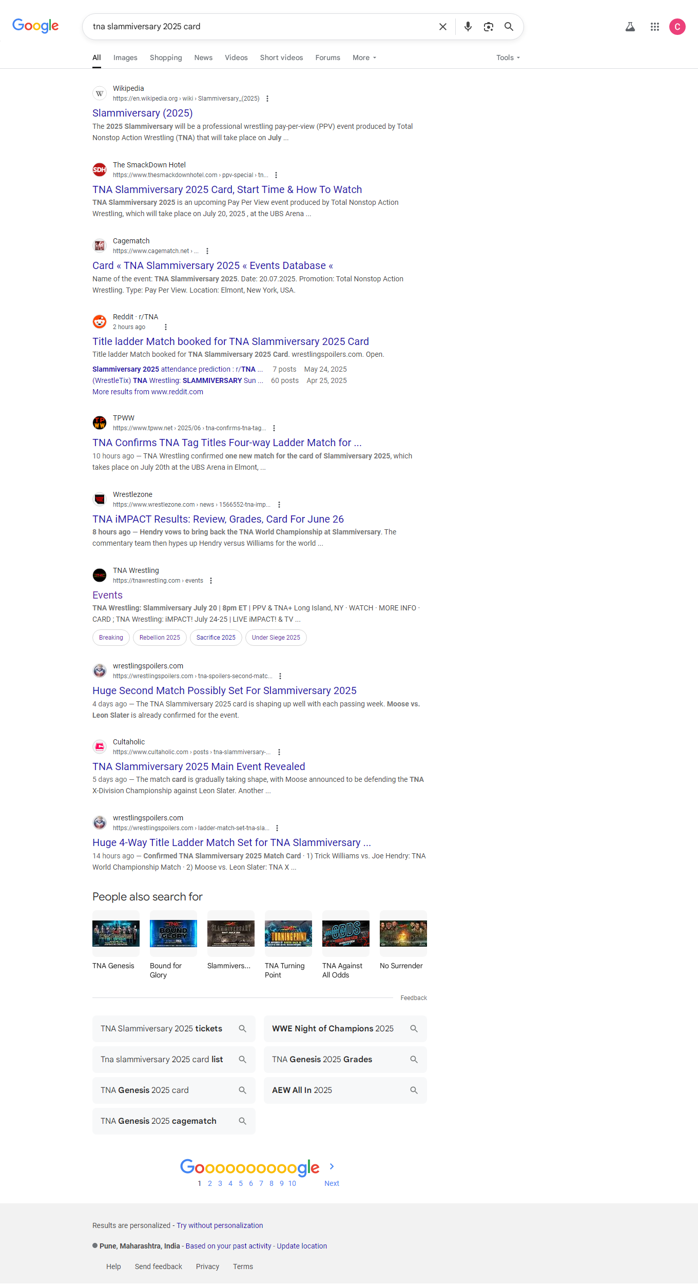Click the search icon on 'AEW All In 2025'
This screenshot has height=1286, width=698.
point(414,1090)
